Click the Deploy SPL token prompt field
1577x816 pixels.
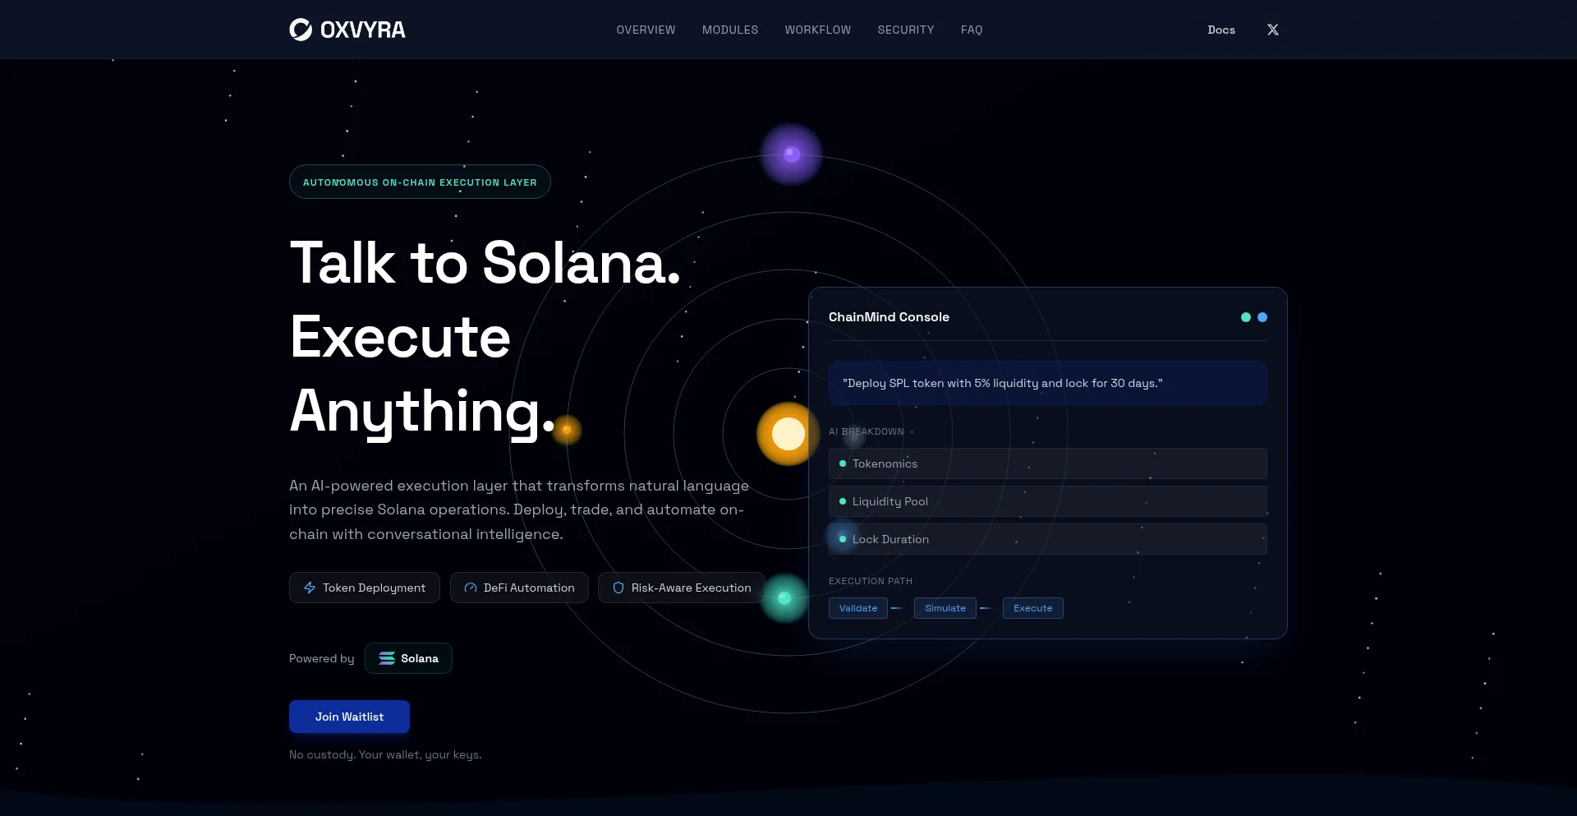point(1047,383)
